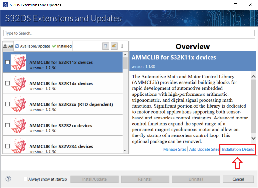Viewport: 258px width, 188px height.
Task: Select AMMCLIB for S32K14x devices title
Action: click(61, 83)
